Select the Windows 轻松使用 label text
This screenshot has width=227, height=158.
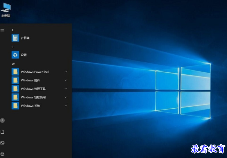33,97
